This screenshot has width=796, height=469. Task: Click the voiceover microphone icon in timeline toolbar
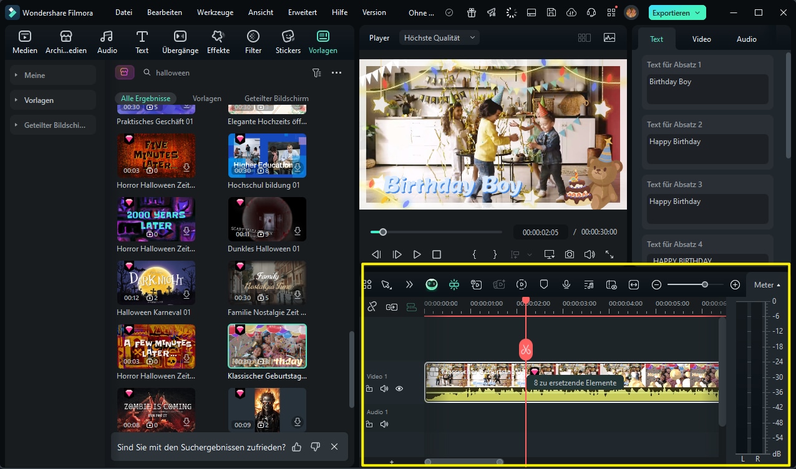point(566,284)
